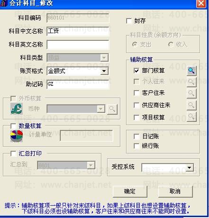Expand the 受控系统 dropdown list
This screenshot has width=209, height=218.
[190, 168]
